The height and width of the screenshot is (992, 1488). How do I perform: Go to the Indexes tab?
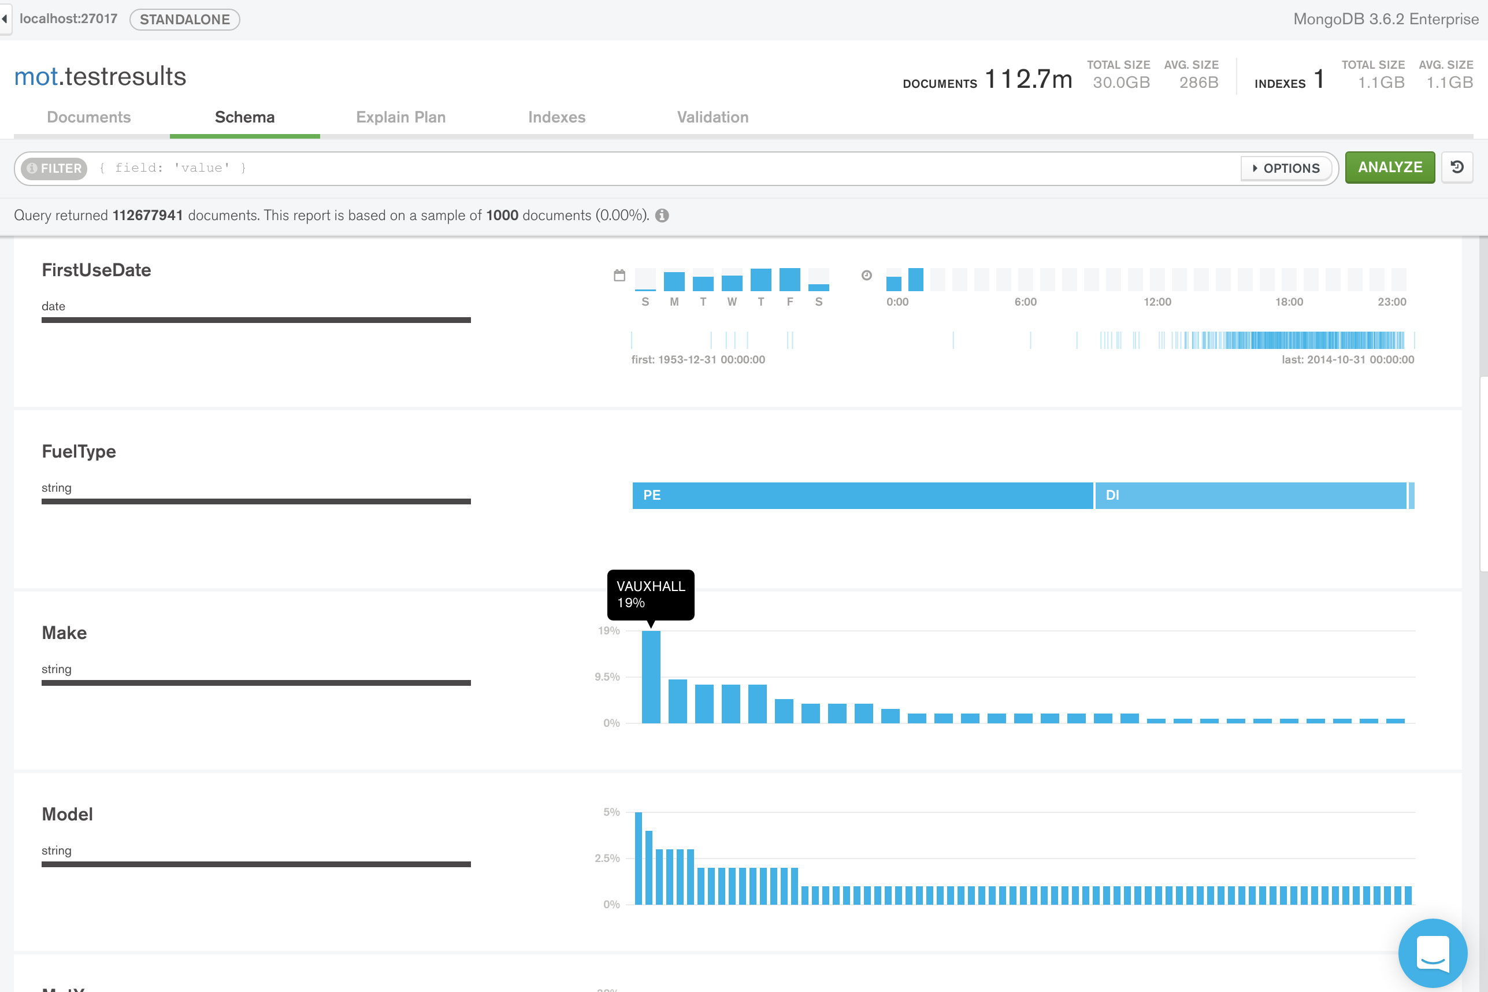coord(556,117)
